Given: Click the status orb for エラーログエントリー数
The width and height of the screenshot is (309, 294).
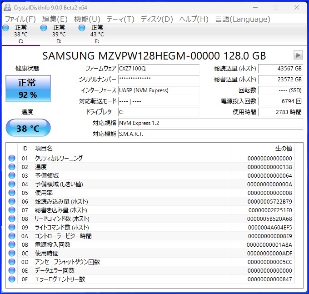Looking at the screenshot, I should coord(12,279).
